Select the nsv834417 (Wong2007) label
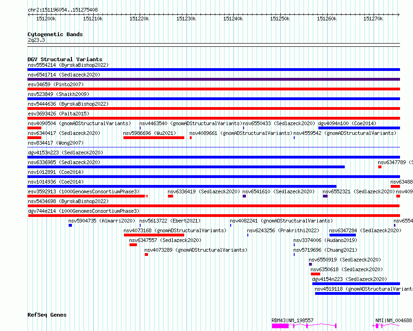Image resolution: width=413 pixels, height=331 pixels. coord(56,143)
